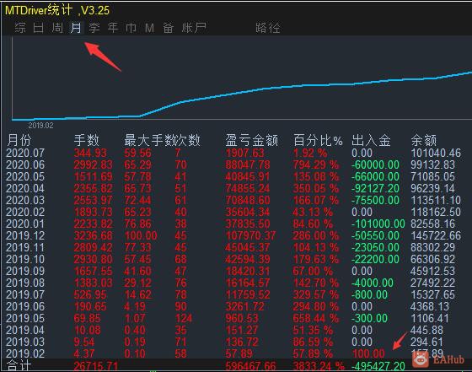Click the 手数 column header

[x=87, y=140]
